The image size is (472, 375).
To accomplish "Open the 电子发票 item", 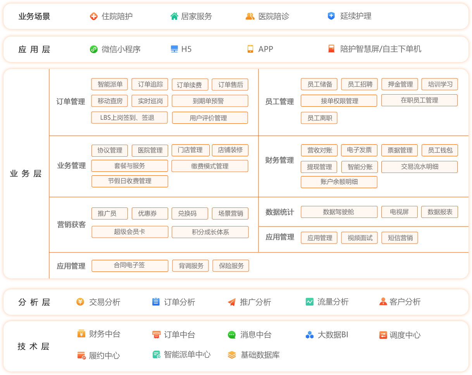I will click(x=359, y=150).
